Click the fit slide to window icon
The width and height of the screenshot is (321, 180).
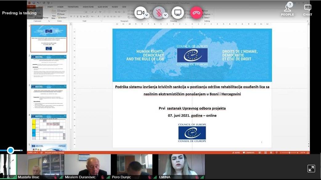click(x=308, y=153)
